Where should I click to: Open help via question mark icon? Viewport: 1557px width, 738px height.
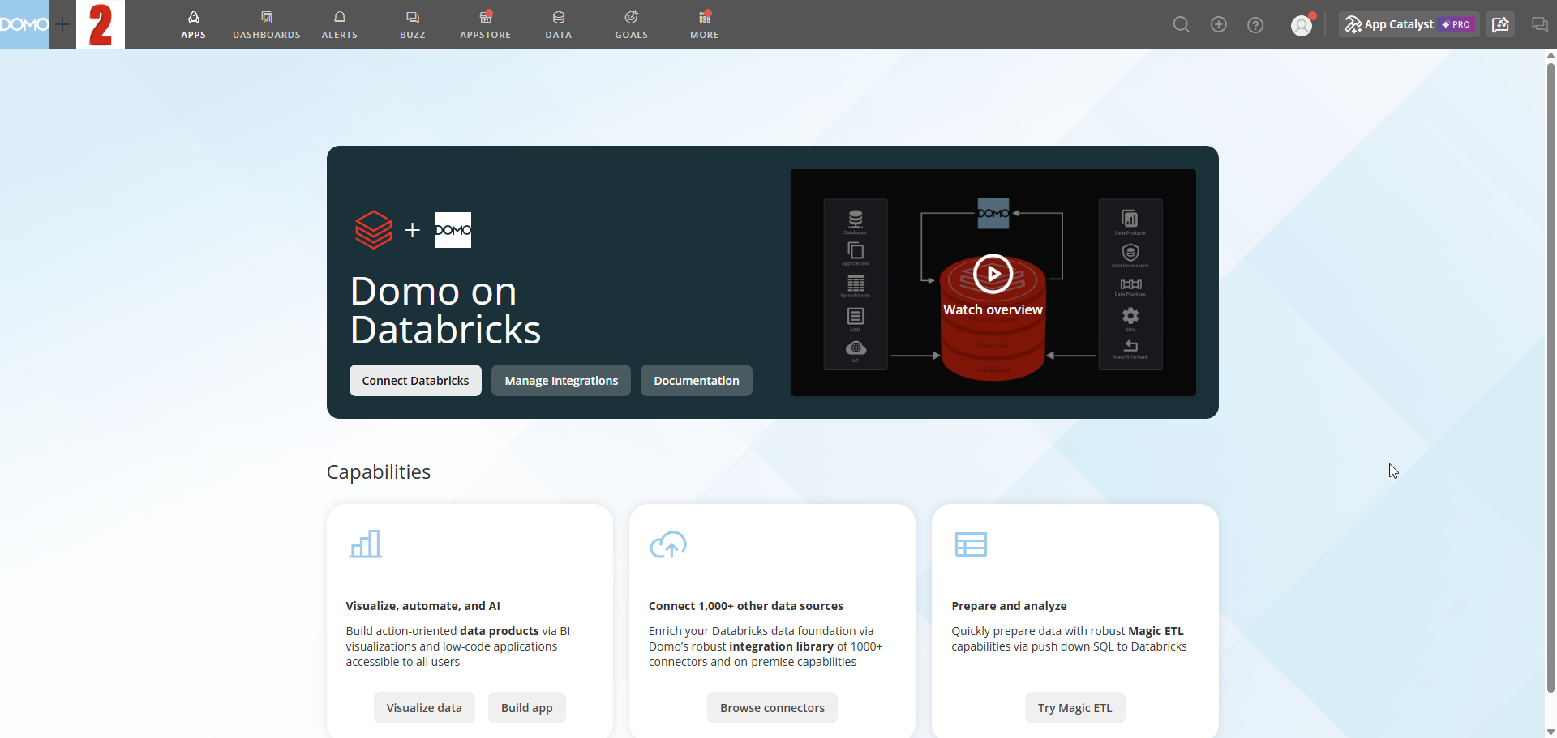click(1255, 25)
